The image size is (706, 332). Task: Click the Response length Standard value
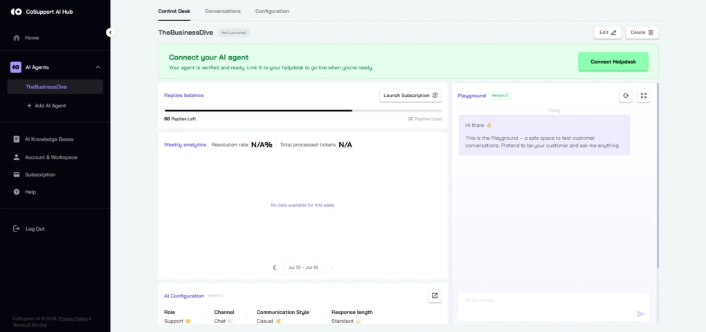[346, 321]
